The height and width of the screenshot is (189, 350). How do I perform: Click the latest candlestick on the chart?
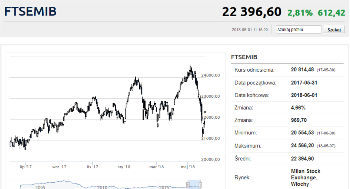205,113
